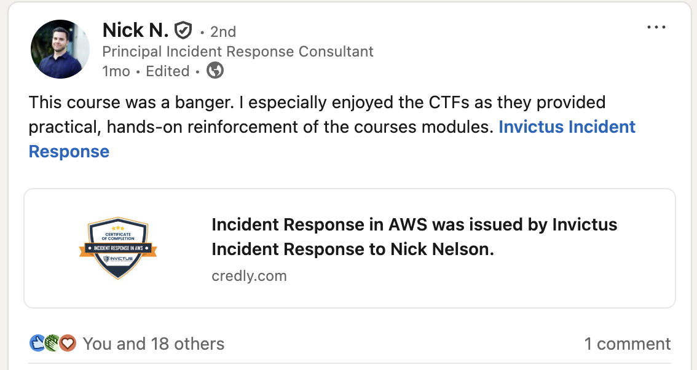Open the 1 comment link
The width and height of the screenshot is (697, 370).
[627, 344]
